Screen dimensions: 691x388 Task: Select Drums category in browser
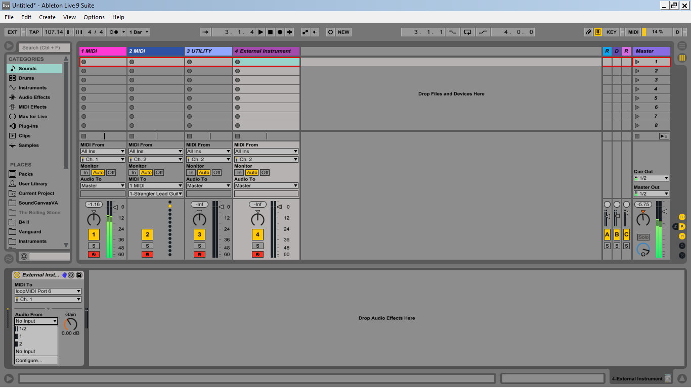pos(34,78)
